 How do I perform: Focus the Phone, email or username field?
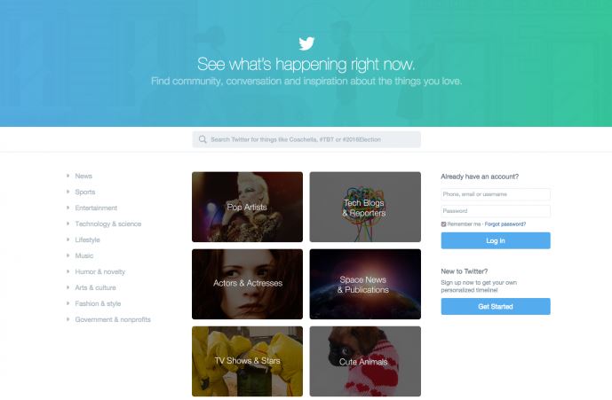point(496,194)
